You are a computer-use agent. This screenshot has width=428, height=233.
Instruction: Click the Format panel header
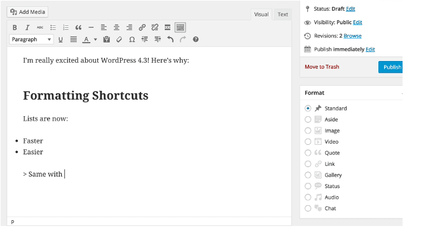click(x=351, y=93)
